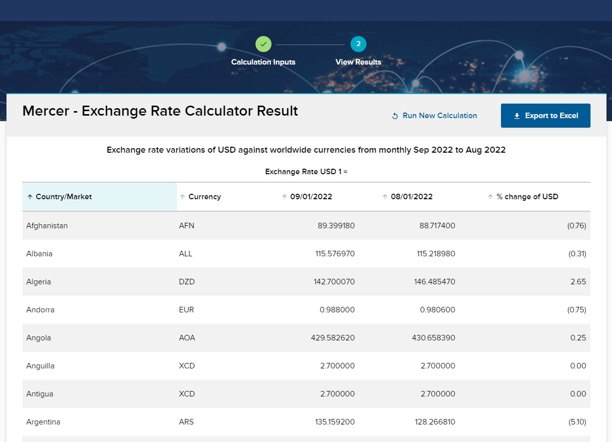Click the sort arrow on 08/01/2022 column
The width and height of the screenshot is (612, 442).
tap(385, 197)
